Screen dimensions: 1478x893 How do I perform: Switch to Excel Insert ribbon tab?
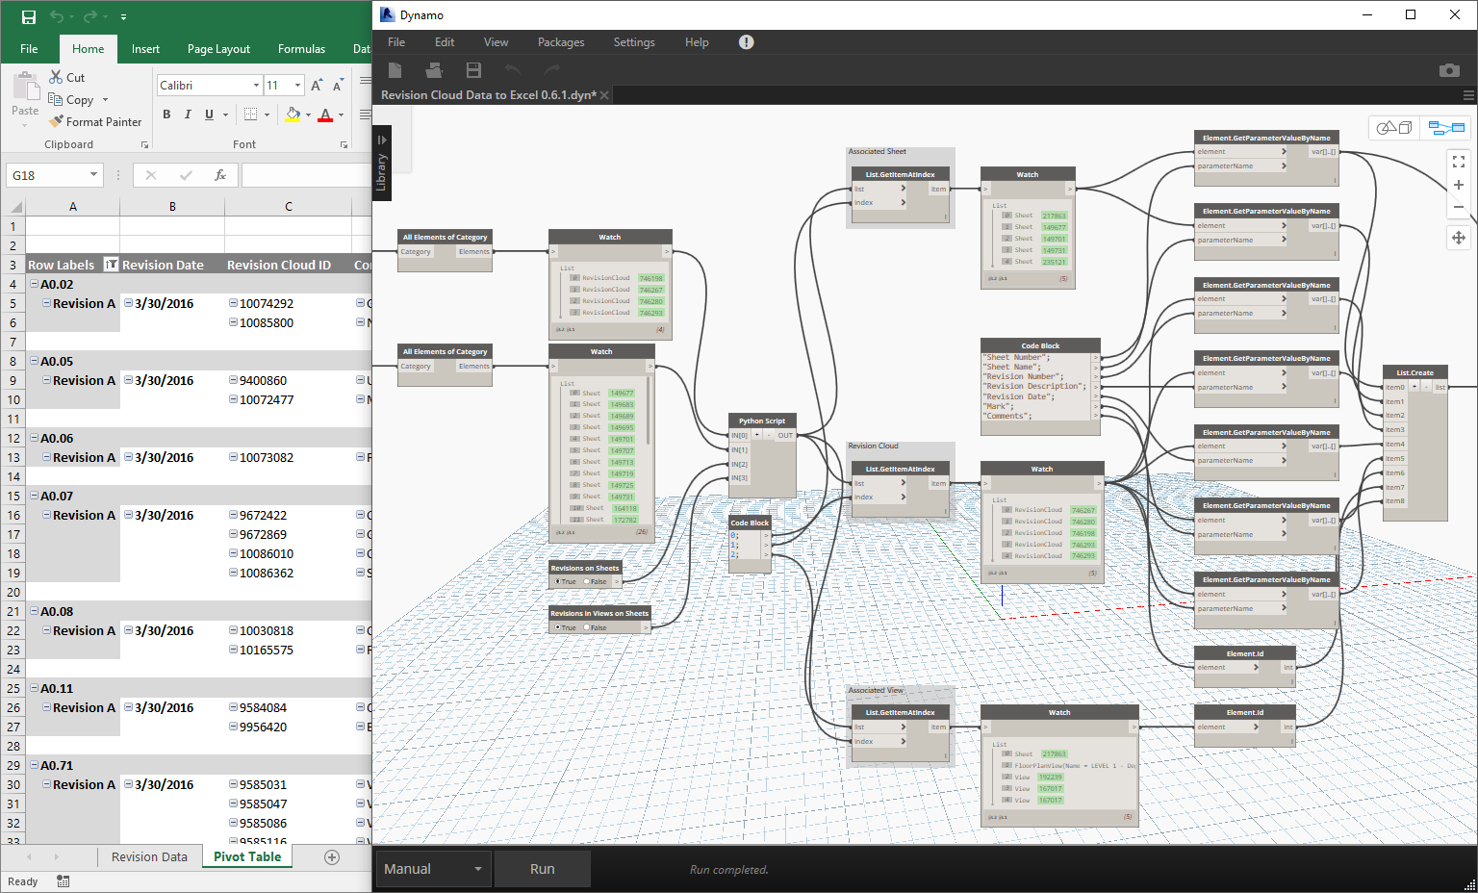click(x=145, y=49)
